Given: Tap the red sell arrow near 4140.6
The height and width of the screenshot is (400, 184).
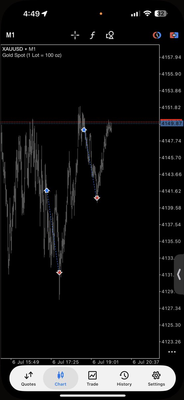Looking at the screenshot, I should [97, 198].
